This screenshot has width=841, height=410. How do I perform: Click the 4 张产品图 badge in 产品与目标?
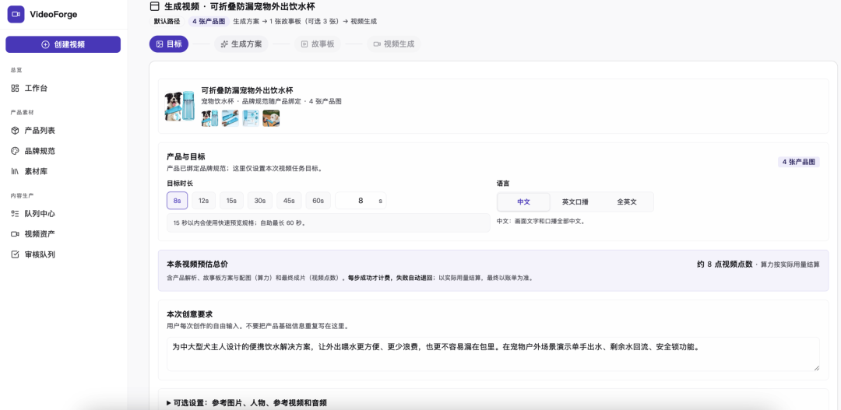tap(799, 162)
